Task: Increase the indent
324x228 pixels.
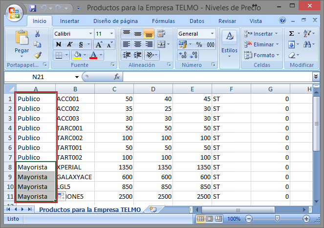Action: (x=138, y=55)
